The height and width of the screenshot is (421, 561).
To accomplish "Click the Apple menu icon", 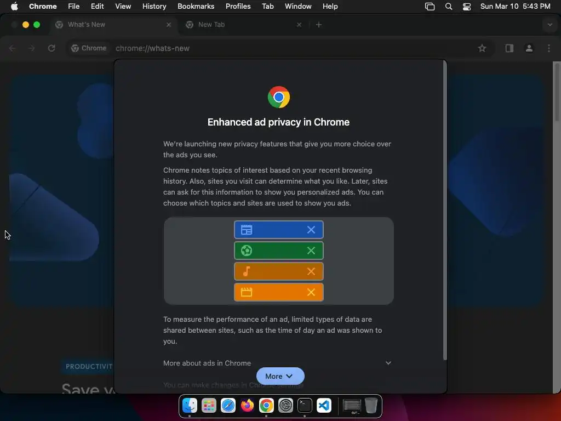I will click(x=14, y=6).
